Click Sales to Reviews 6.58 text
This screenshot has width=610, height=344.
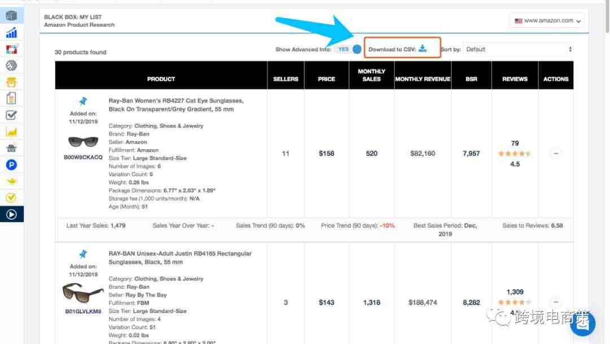click(x=533, y=226)
